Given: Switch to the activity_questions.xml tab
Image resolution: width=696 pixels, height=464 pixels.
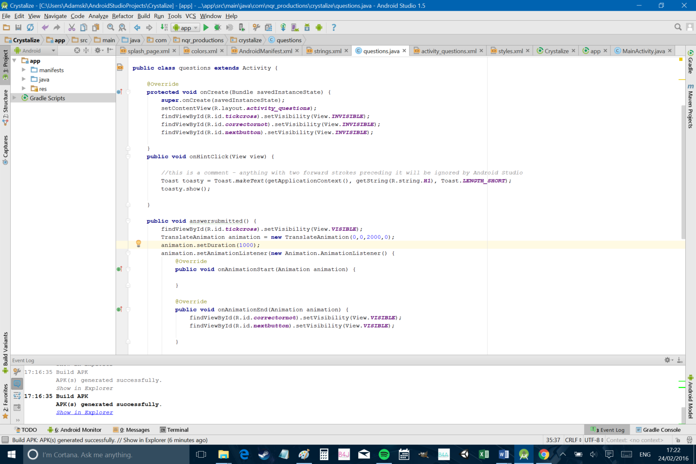Looking at the screenshot, I should pyautogui.click(x=448, y=51).
